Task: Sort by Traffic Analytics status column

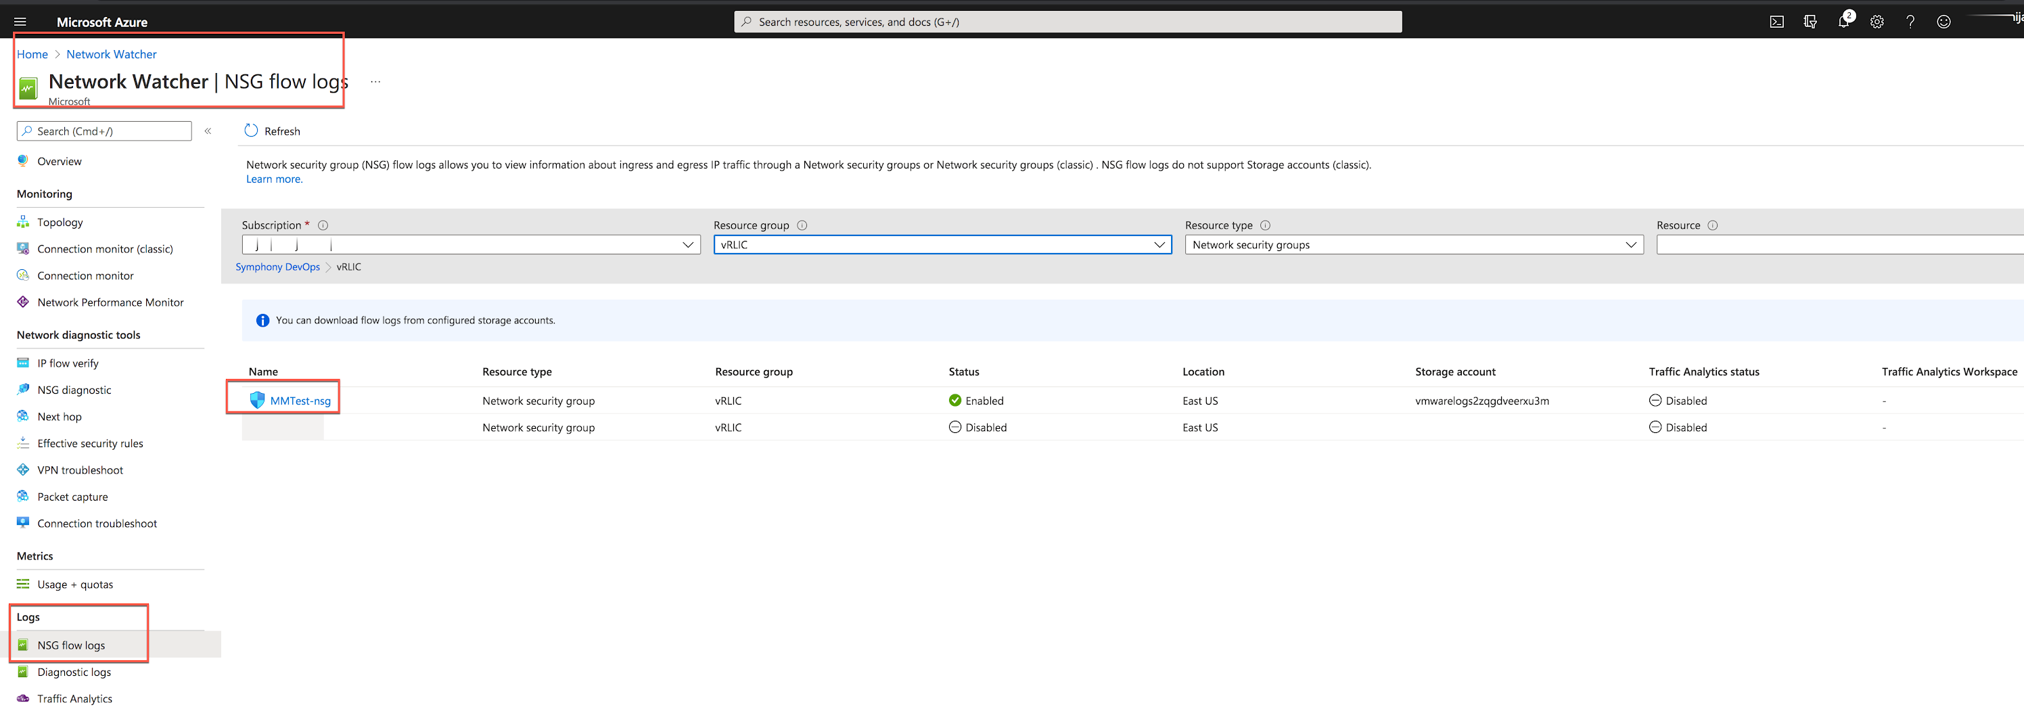Action: pyautogui.click(x=1703, y=371)
